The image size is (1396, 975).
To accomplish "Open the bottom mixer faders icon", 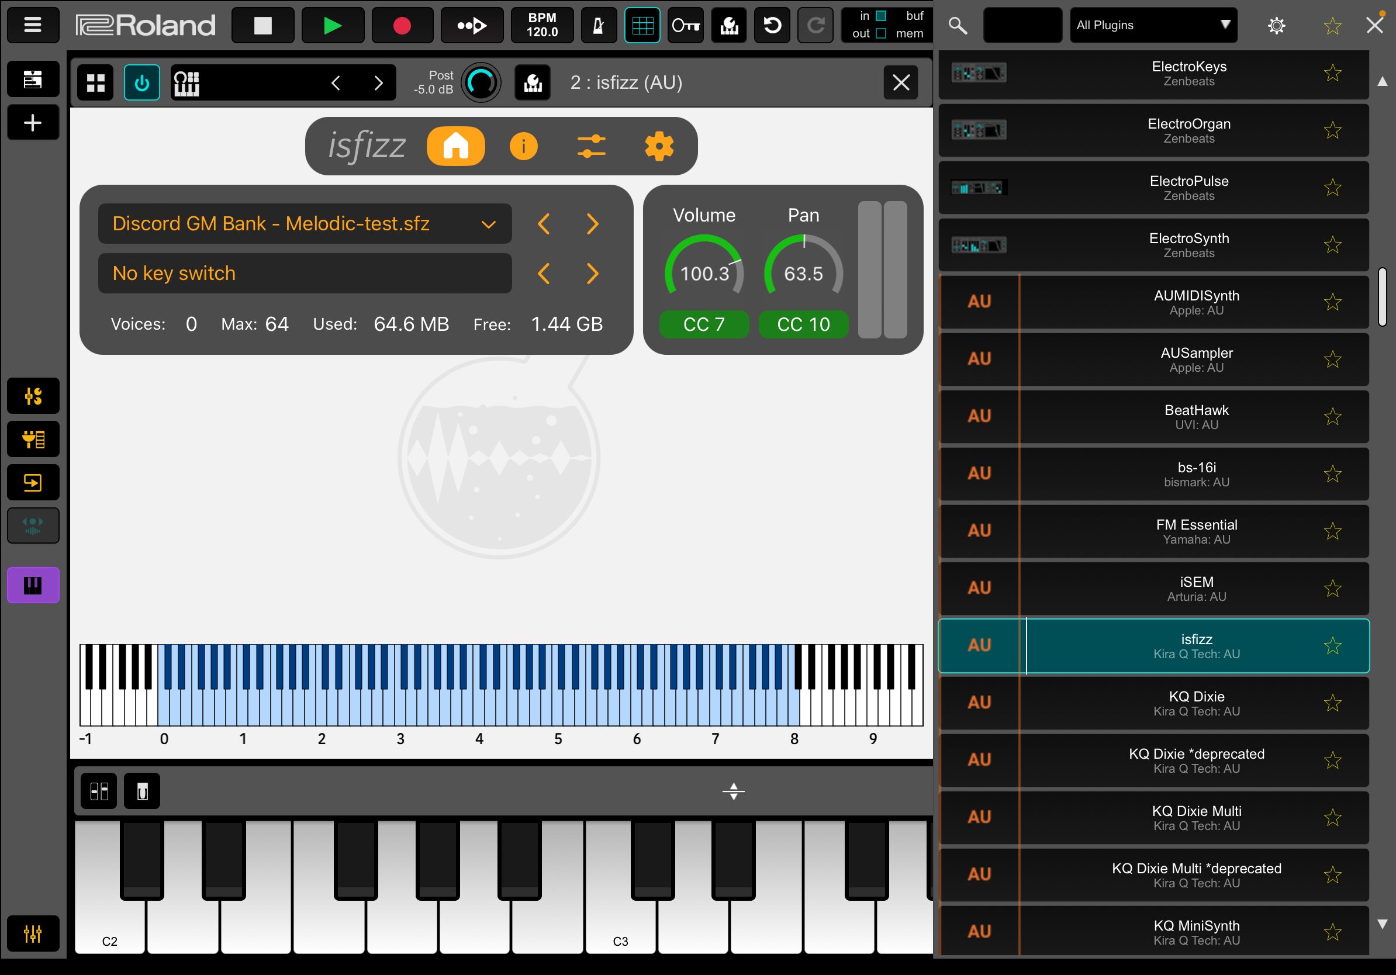I will tap(33, 933).
